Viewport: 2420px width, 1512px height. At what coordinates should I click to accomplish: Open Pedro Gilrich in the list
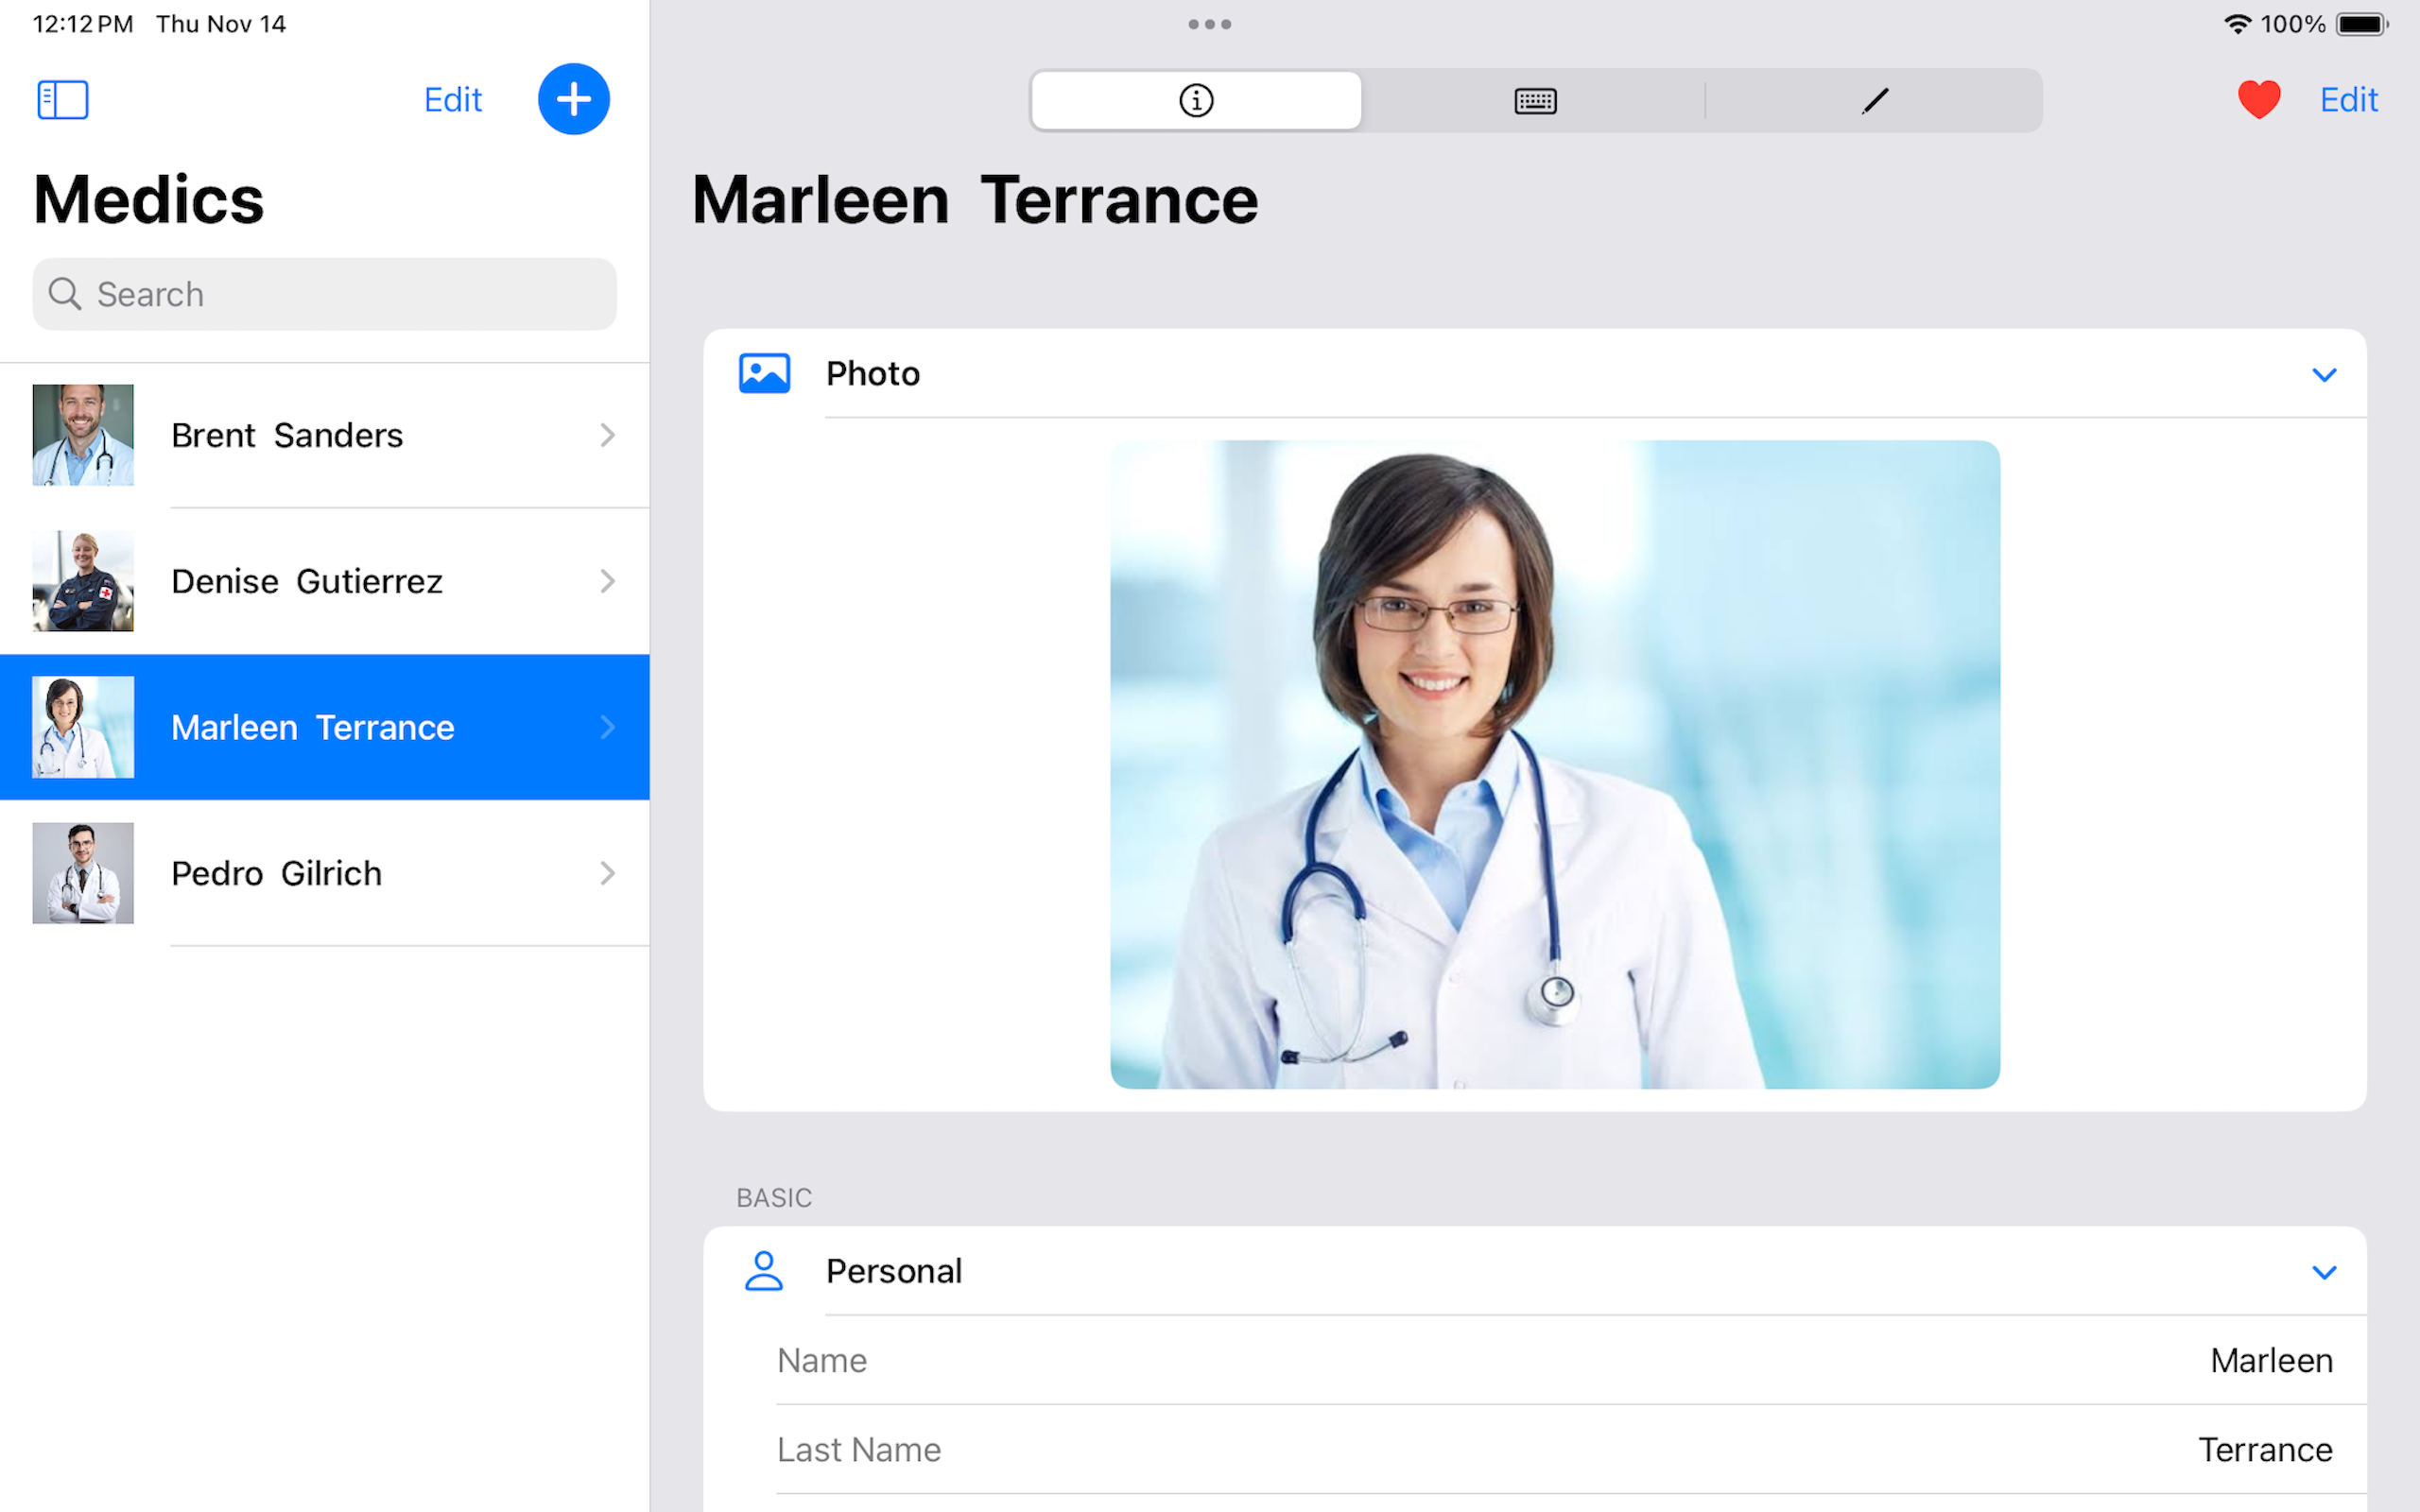[x=325, y=873]
